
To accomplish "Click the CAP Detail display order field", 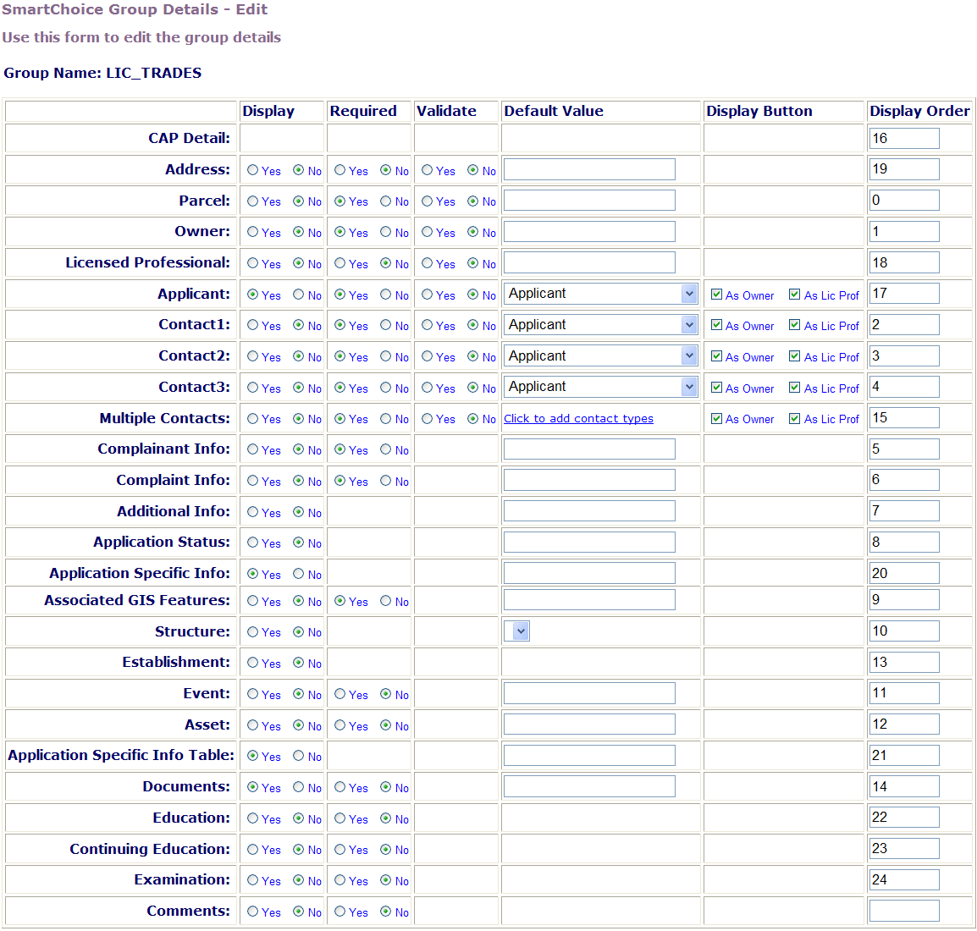I will point(904,138).
